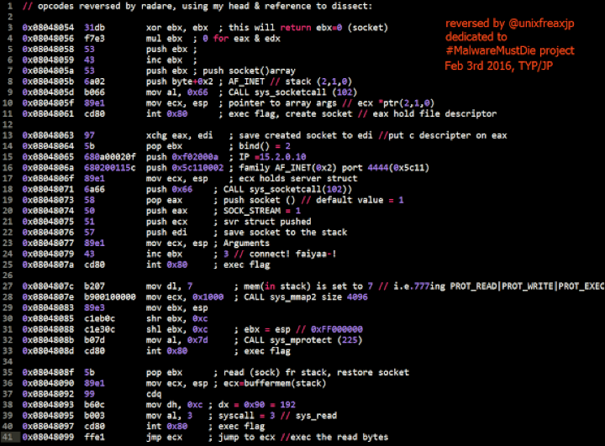Click the 'push 0xf02000a' instruction
The image size is (605, 446).
point(182,157)
